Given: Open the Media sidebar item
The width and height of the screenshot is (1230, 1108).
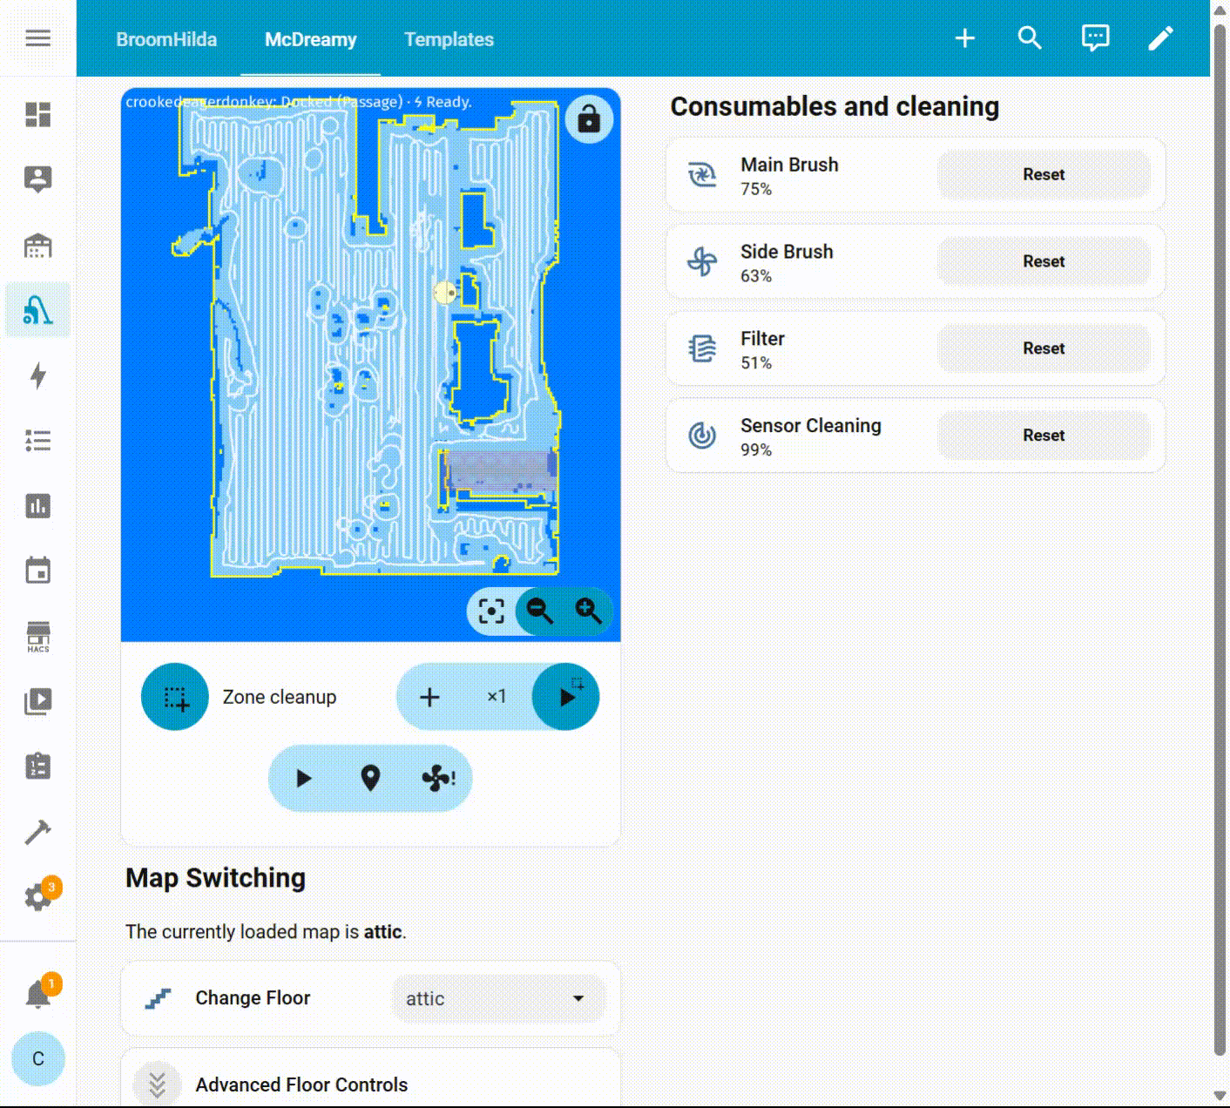Looking at the screenshot, I should [37, 702].
